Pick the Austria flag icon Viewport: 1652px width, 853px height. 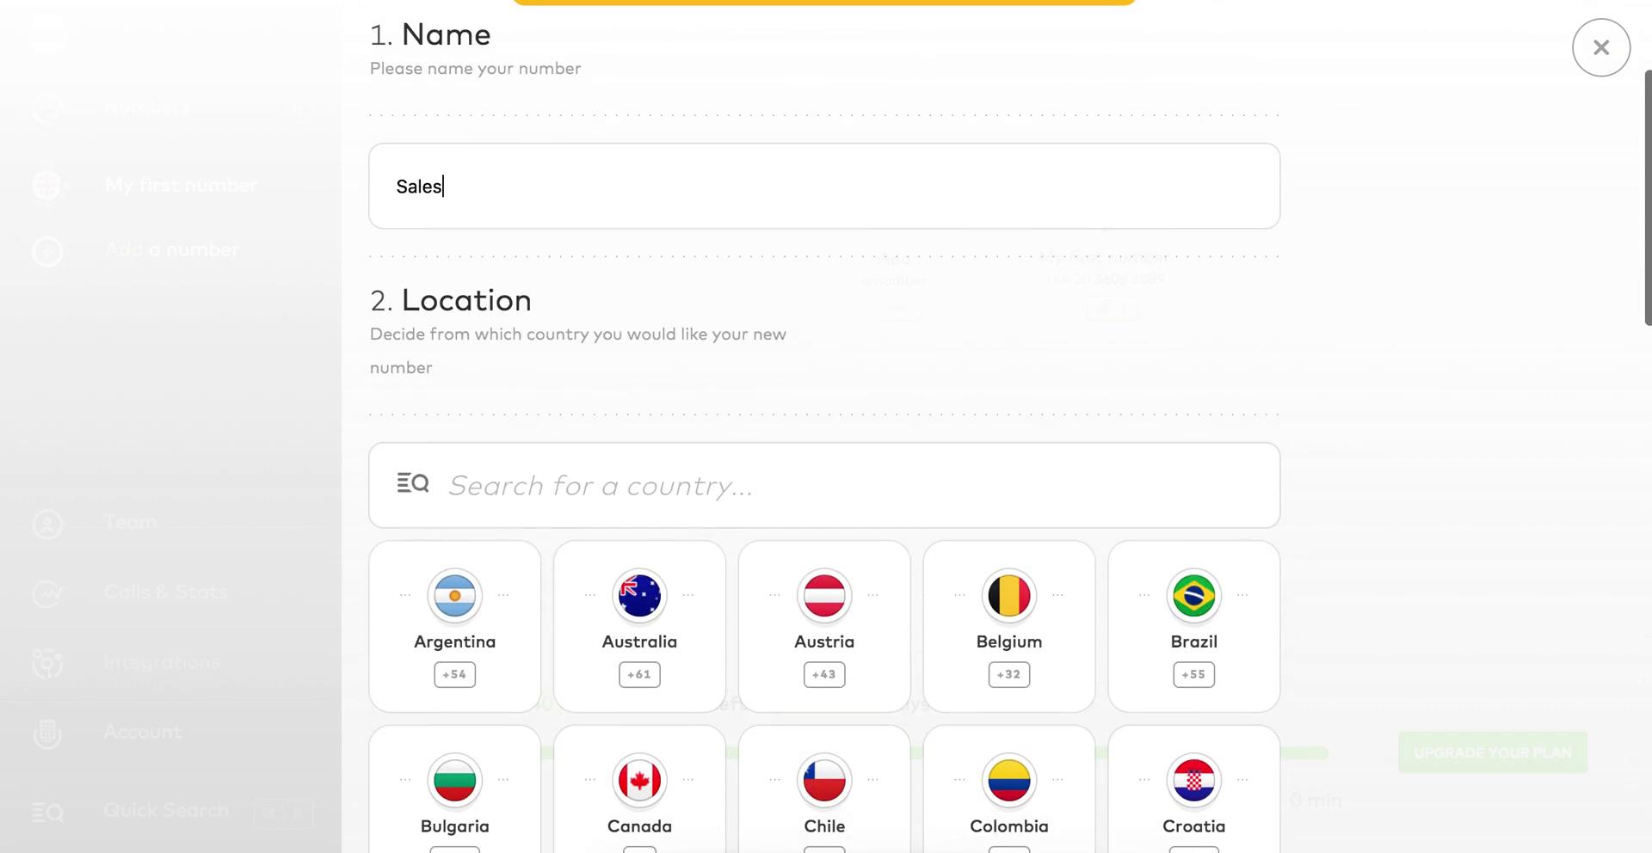coord(824,595)
